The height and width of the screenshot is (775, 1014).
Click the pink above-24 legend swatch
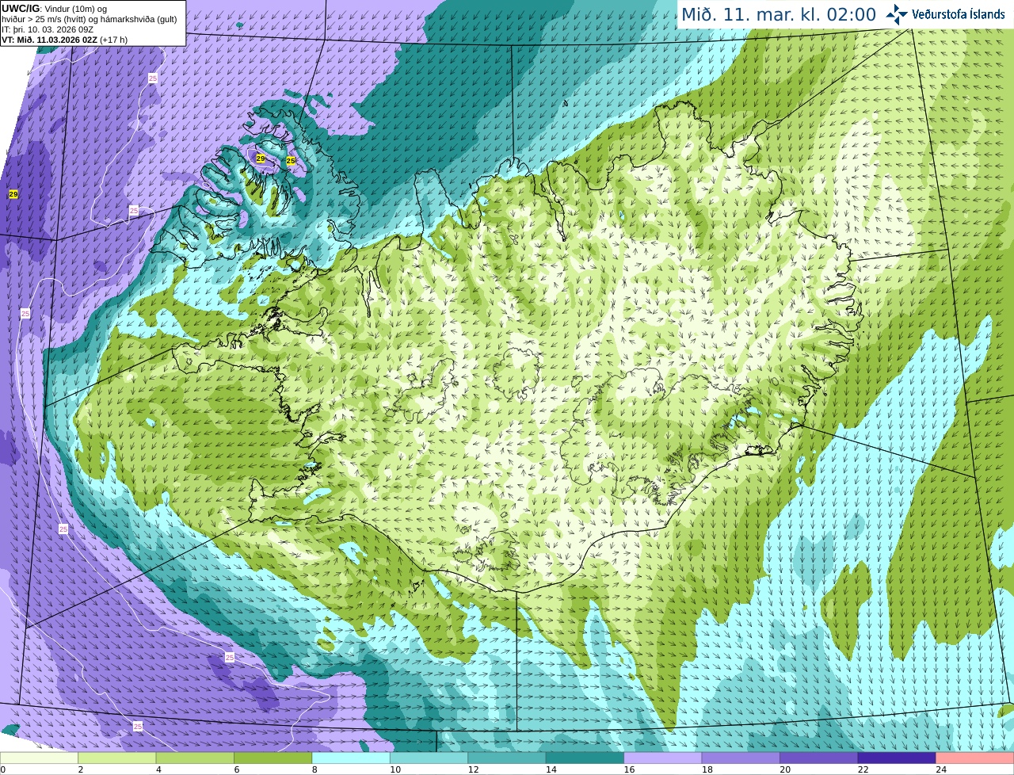click(975, 758)
